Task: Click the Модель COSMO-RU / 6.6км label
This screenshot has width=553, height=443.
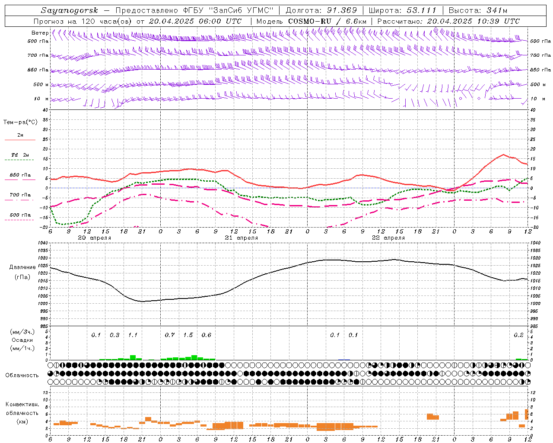Action: pos(311,21)
